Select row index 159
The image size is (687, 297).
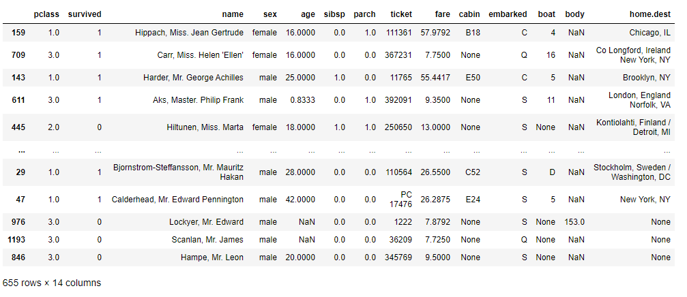(18, 32)
